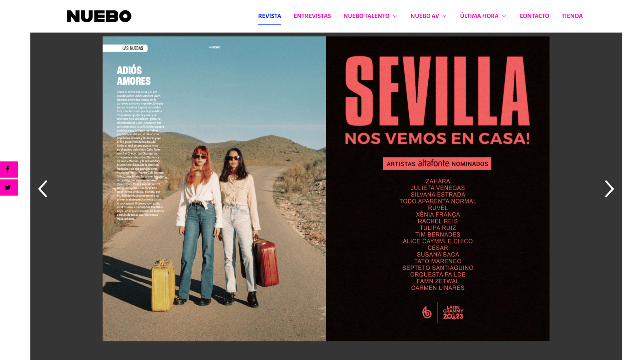
Task: Click the Latin Grammy 2023 logo
Action: click(x=453, y=312)
